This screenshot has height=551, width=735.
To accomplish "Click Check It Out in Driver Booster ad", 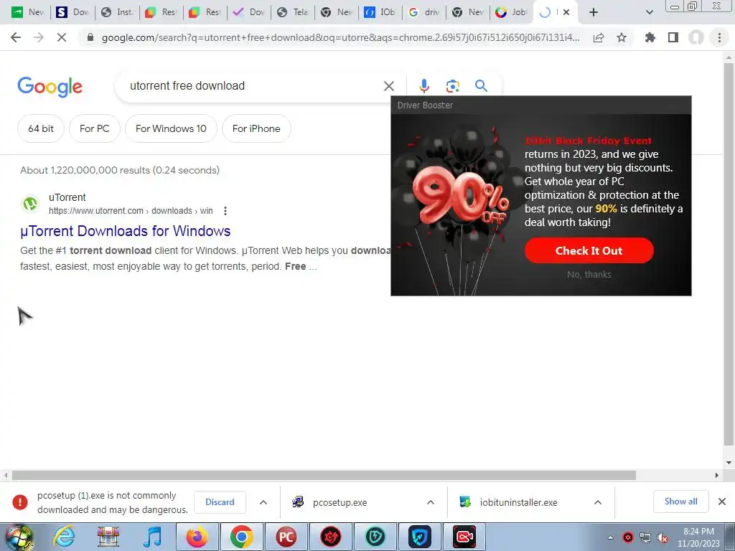I will (589, 250).
